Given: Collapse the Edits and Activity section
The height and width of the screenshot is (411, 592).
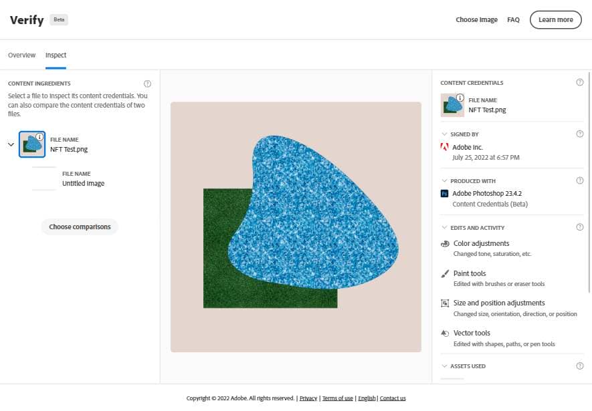Looking at the screenshot, I should (444, 227).
